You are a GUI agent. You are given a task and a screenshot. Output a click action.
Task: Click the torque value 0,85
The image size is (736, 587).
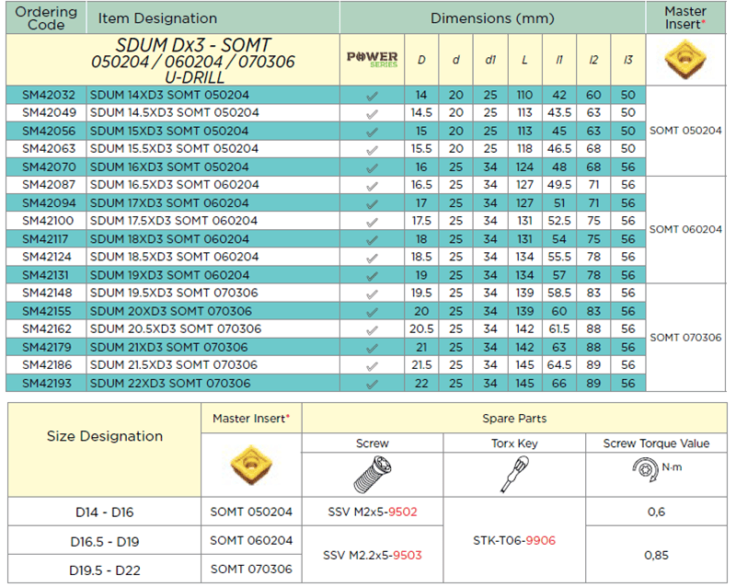(656, 555)
